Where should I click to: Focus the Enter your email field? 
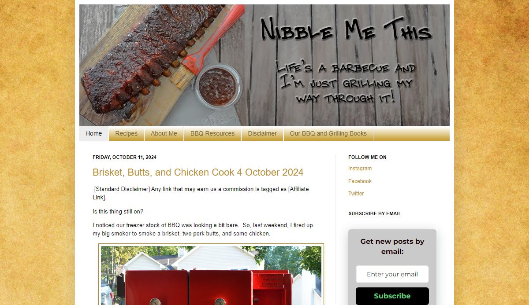coord(392,274)
